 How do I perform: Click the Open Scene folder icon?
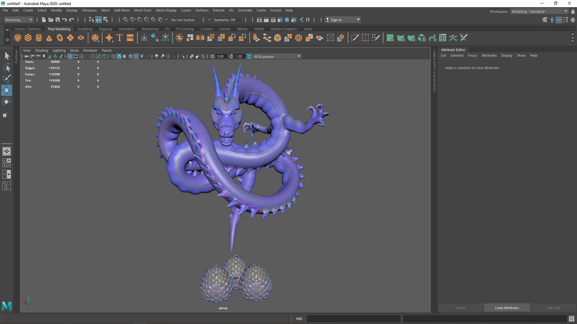50,20
